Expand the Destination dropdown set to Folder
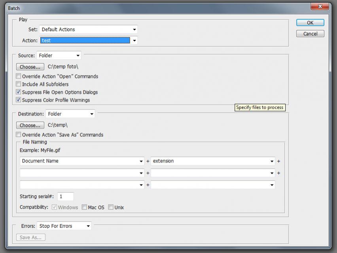Image resolution: width=337 pixels, height=253 pixels. pos(70,114)
